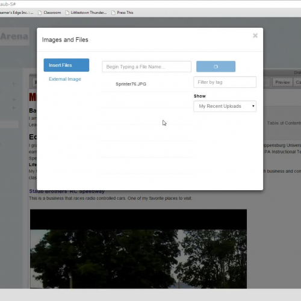
Task: Click the Press This bookmark page icon
Action: click(113, 13)
